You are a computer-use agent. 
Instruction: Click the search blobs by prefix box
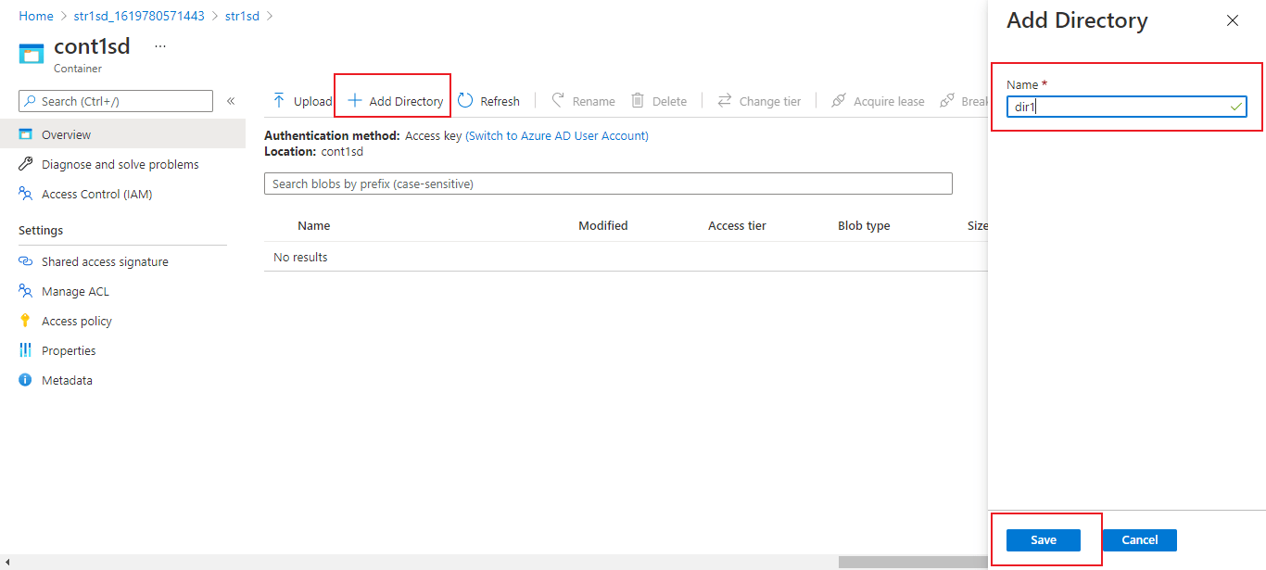[x=607, y=183]
